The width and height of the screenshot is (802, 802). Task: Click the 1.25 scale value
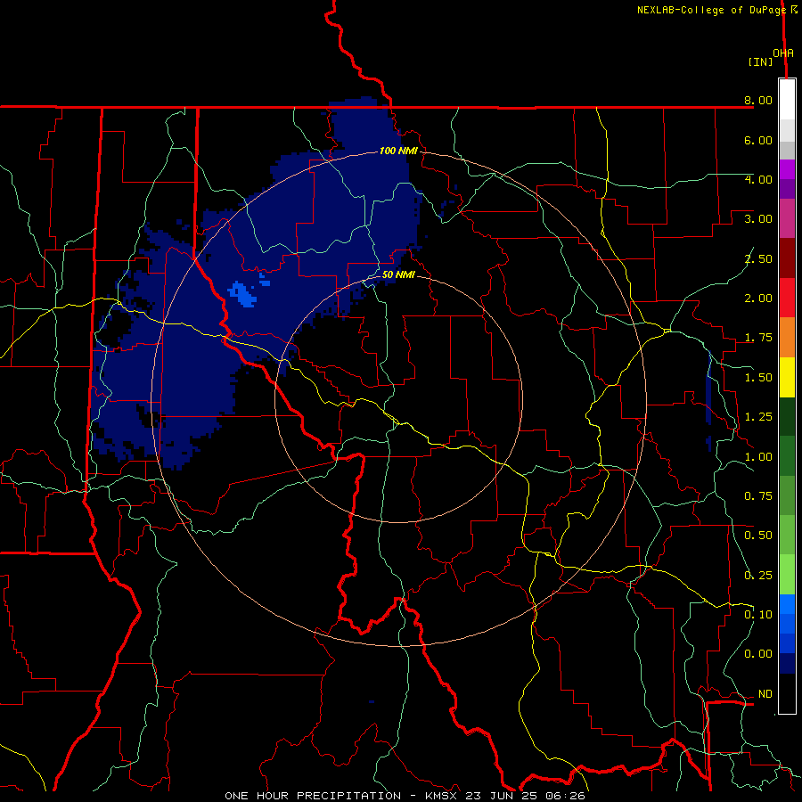pyautogui.click(x=758, y=417)
